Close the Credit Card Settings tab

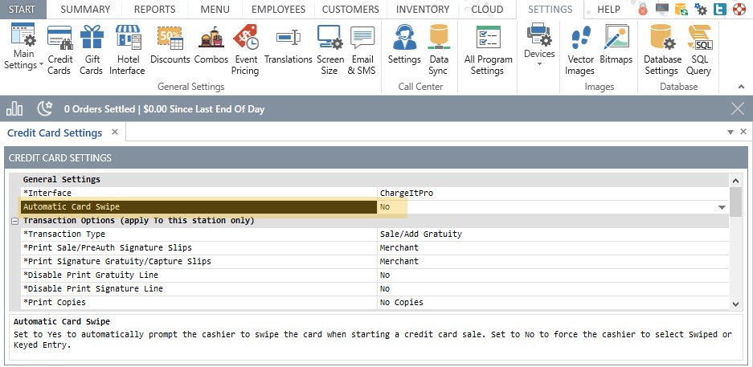click(115, 132)
